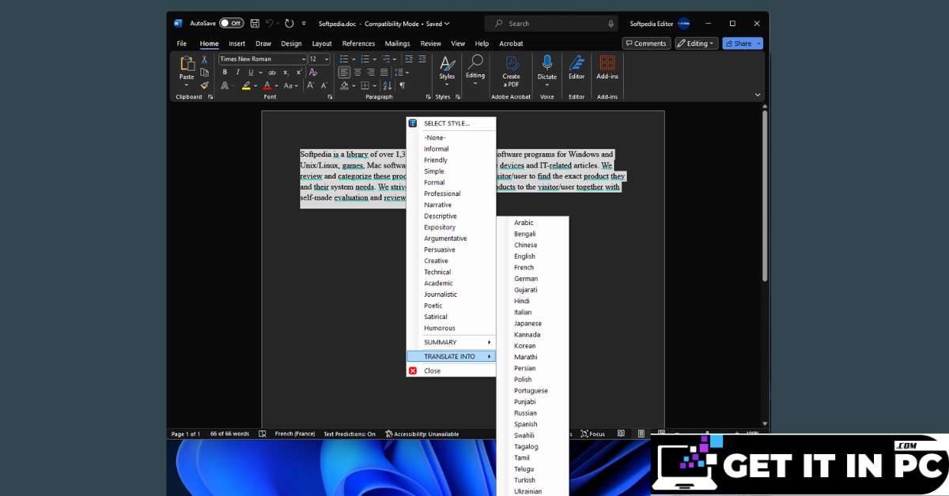Apply Underline formatting
This screenshot has width=949, height=496.
(250, 73)
